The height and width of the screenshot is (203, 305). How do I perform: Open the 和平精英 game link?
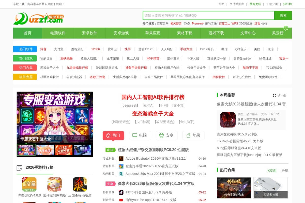tap(153, 58)
